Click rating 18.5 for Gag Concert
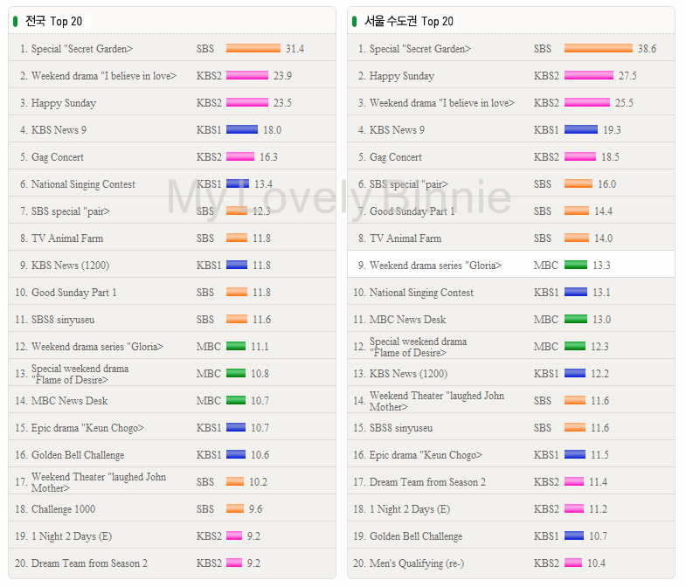Image resolution: width=686 pixels, height=587 pixels. (610, 157)
